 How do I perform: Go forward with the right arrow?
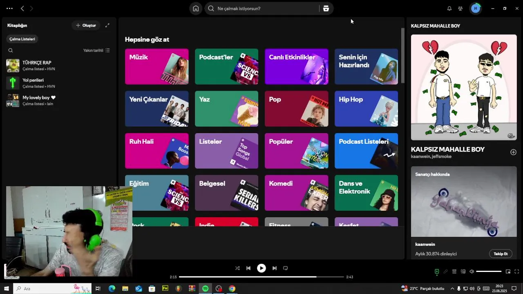(x=31, y=9)
